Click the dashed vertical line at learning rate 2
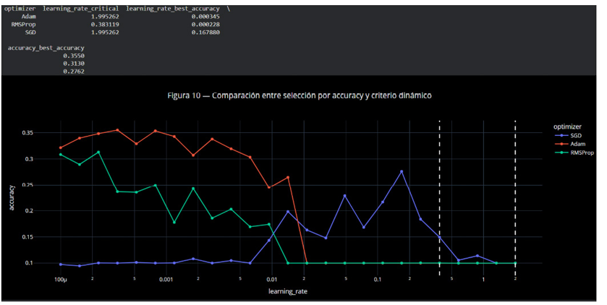607x305 pixels. point(515,198)
